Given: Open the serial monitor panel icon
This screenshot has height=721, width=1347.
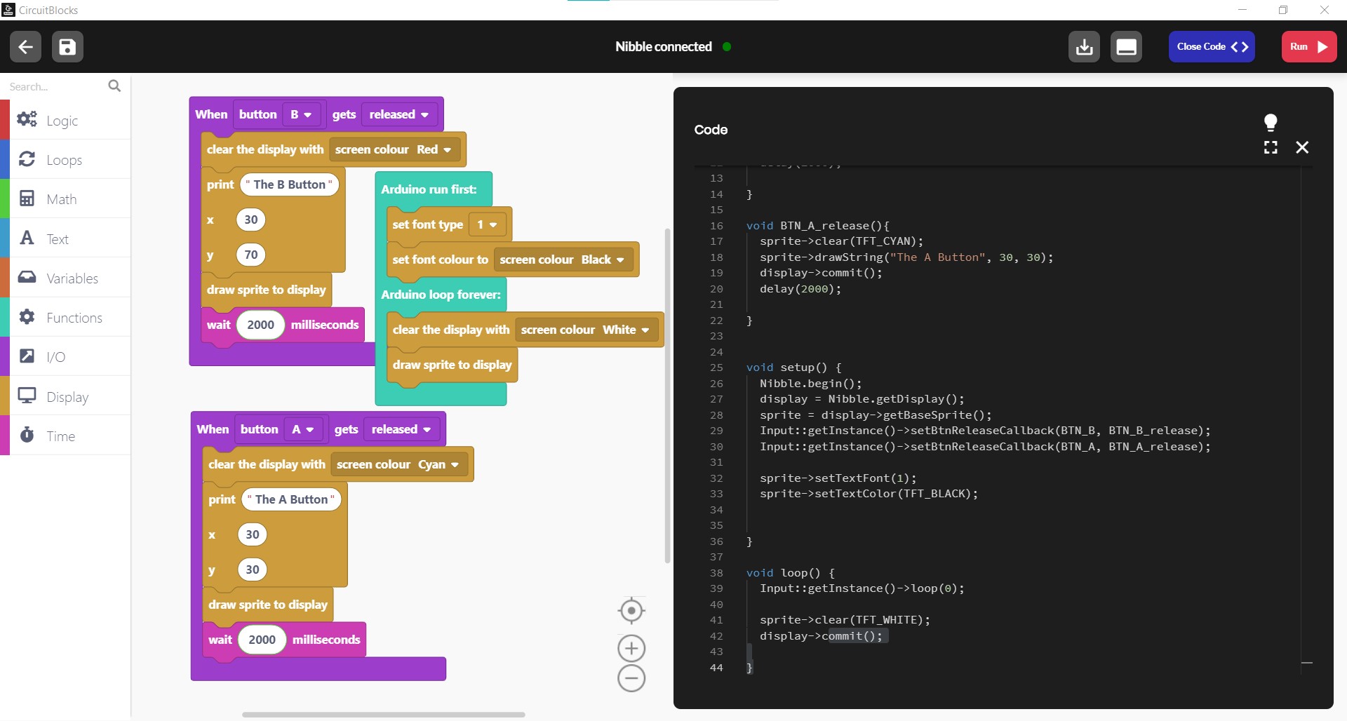Looking at the screenshot, I should (x=1126, y=47).
